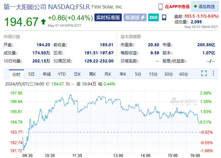Open the 在APP中查看 link
This screenshot has width=221, height=158.
177,7
